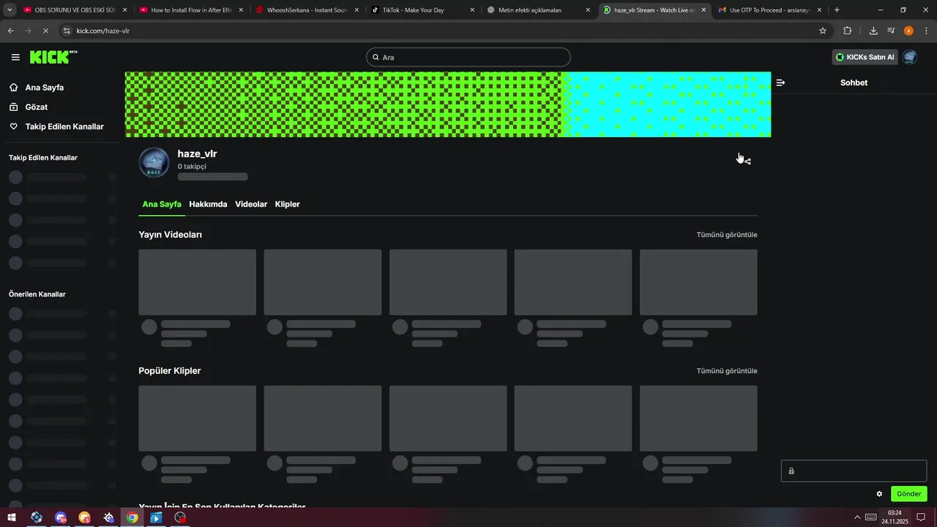937x527 pixels.
Task: Click Tümünü görüntüle for Popüler Klipler
Action: (727, 371)
